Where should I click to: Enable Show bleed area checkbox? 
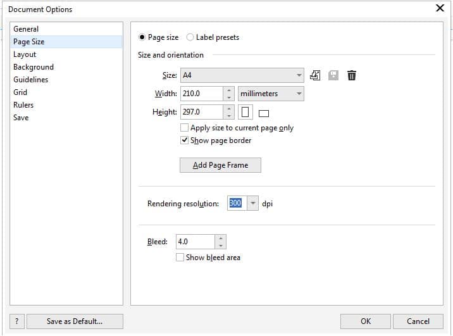(180, 258)
